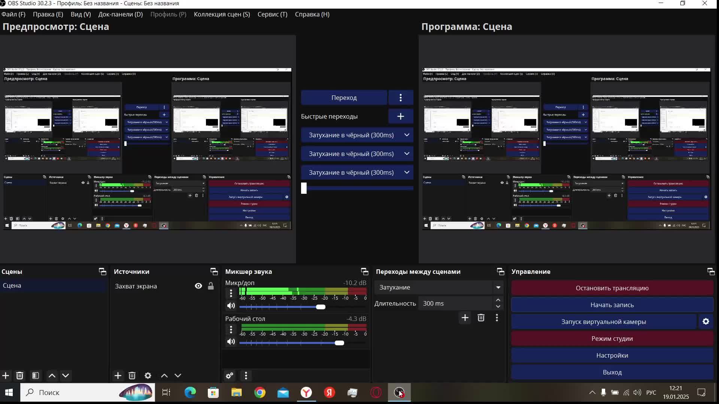Image resolution: width=719 pixels, height=404 pixels.
Task: Increase transition duration with up arrow
Action: [498, 300]
